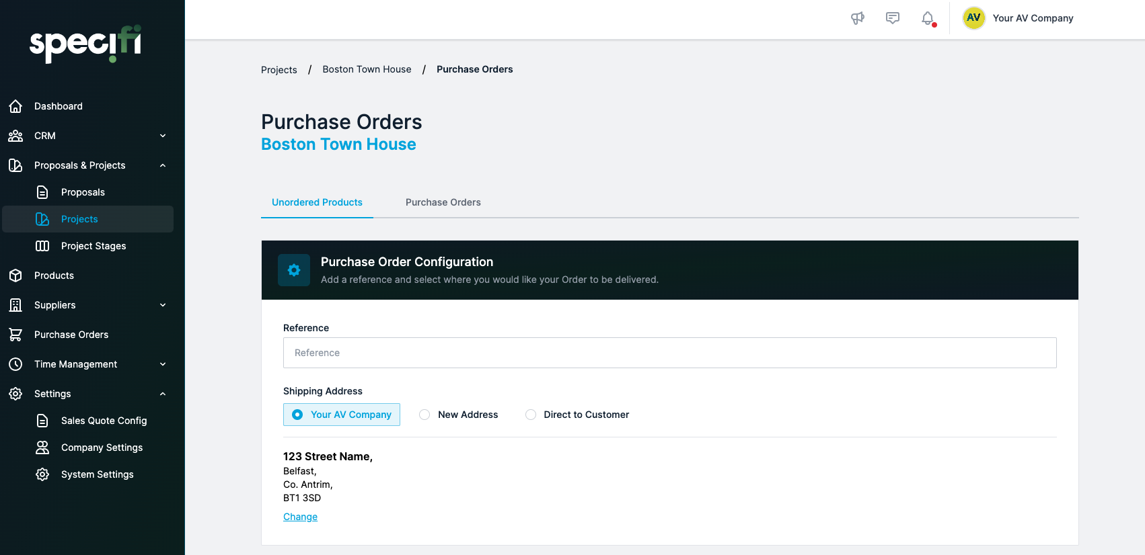
Task: Collapse the Proposals & Projects chevron
Action: pyautogui.click(x=163, y=165)
